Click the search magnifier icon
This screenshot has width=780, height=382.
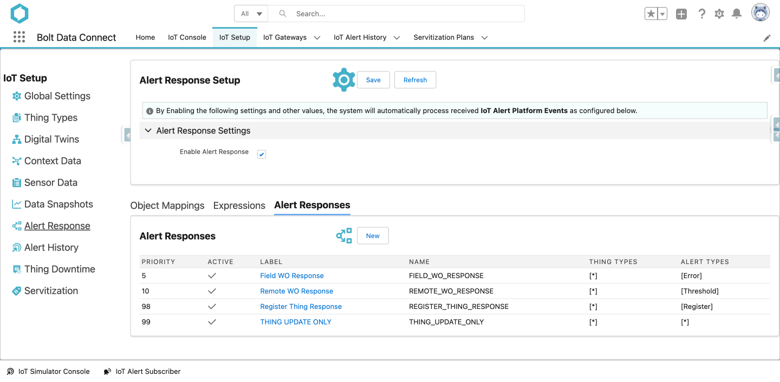pos(282,14)
